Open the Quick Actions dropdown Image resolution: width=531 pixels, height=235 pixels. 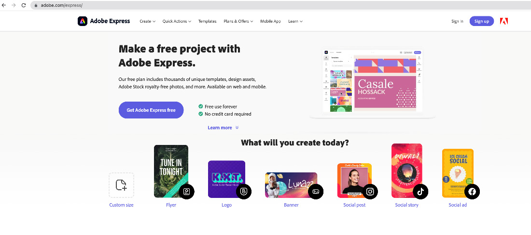177,21
